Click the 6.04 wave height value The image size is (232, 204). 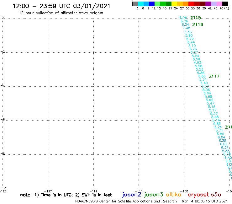pyautogui.click(x=185, y=24)
